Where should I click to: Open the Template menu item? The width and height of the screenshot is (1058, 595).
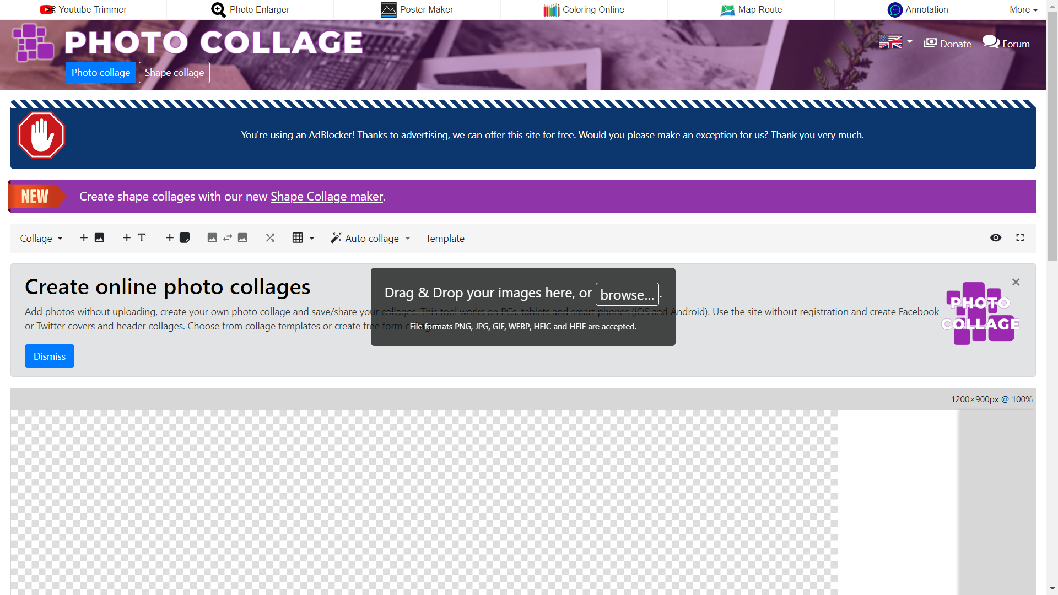pos(445,239)
